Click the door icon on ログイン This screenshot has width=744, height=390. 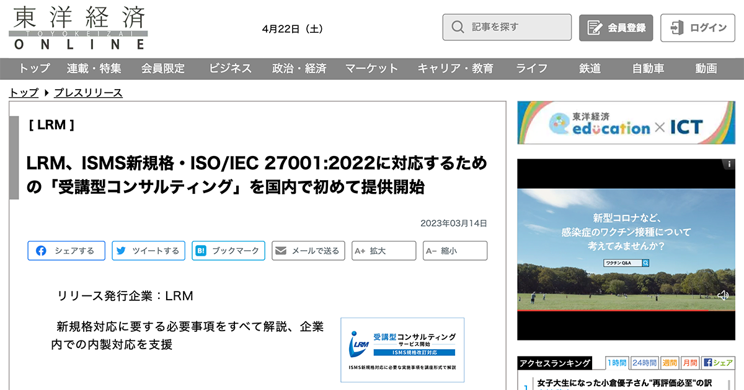(676, 28)
